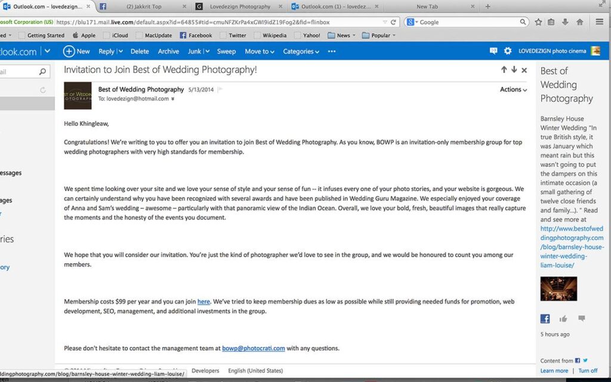The width and height of the screenshot is (611, 382).
Task: Open the account profile picture
Action: coord(595,51)
